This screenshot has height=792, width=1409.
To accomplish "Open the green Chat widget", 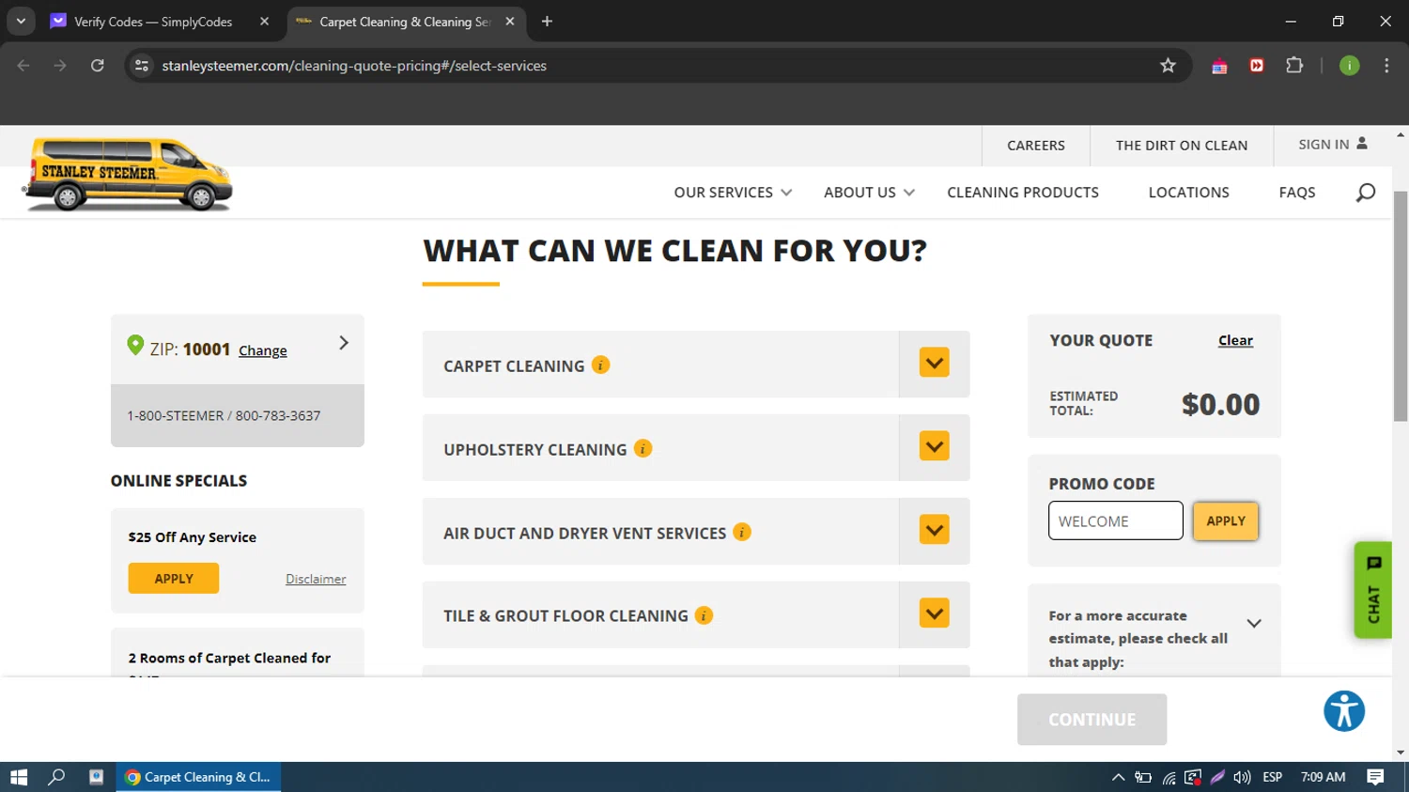I will point(1373,590).
